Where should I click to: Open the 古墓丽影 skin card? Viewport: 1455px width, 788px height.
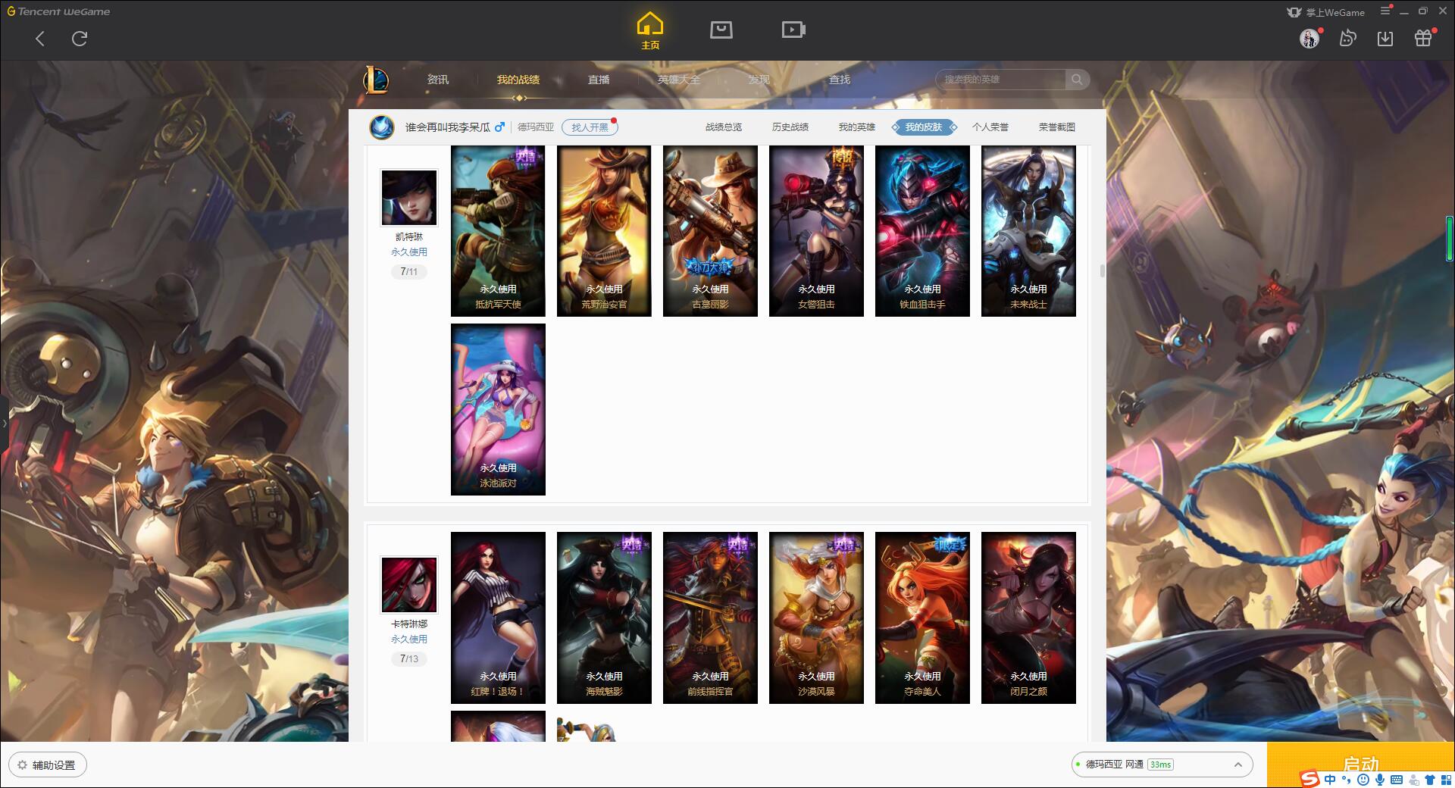click(710, 231)
